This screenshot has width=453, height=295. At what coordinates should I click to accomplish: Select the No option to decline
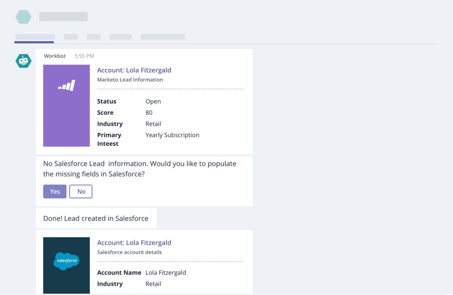81,191
